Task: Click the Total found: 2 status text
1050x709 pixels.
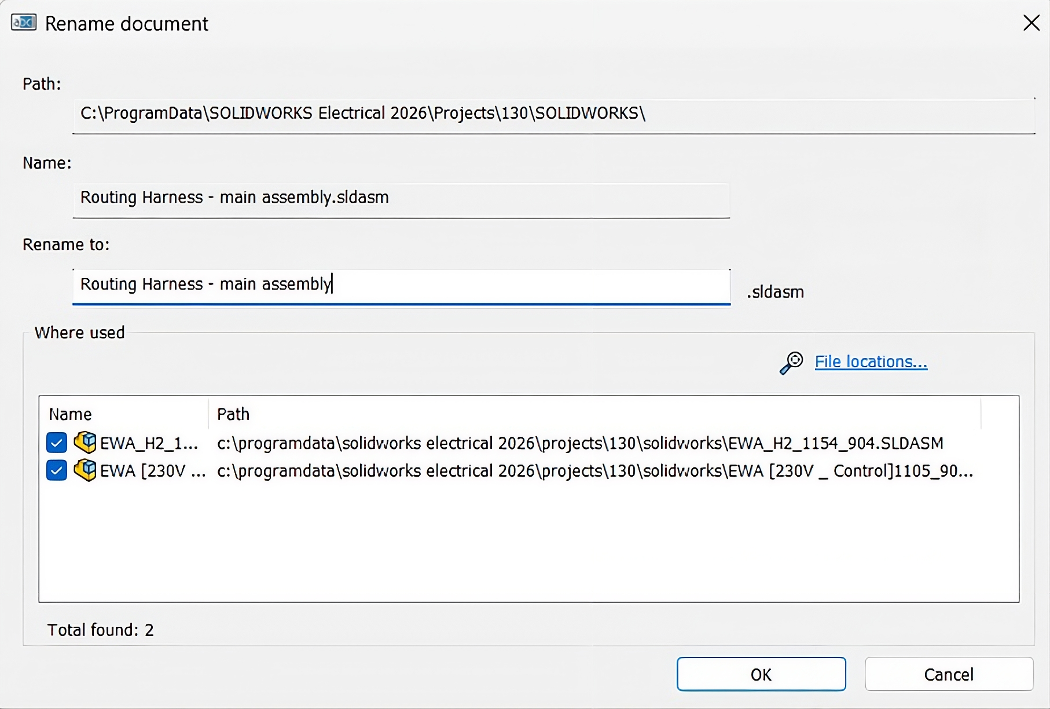Action: click(101, 630)
